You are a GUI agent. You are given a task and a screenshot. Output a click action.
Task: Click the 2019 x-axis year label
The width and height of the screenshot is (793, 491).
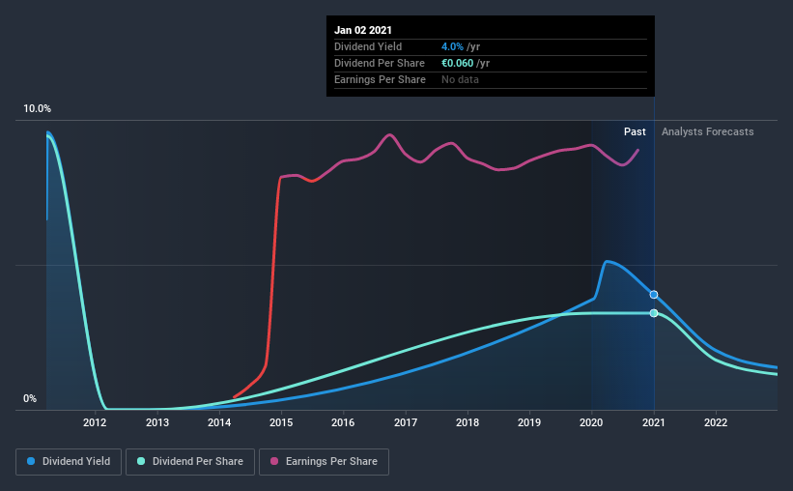[529, 422]
